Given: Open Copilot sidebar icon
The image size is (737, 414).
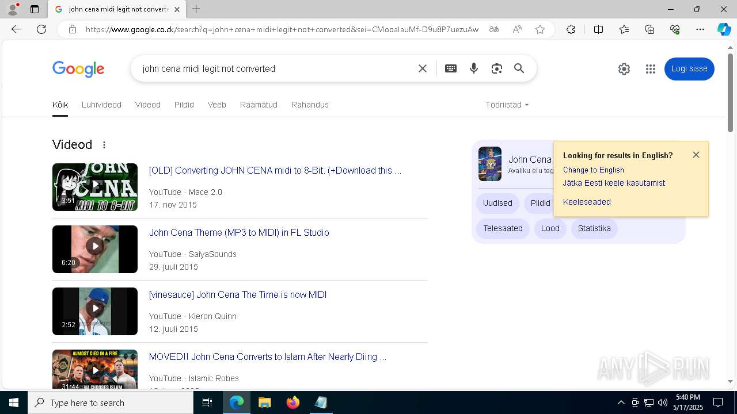Looking at the screenshot, I should click(724, 29).
